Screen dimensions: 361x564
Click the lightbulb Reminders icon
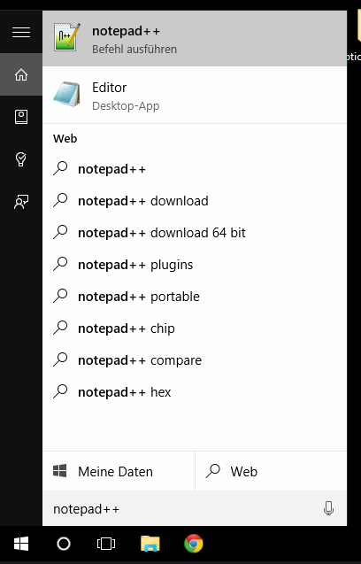[21, 159]
